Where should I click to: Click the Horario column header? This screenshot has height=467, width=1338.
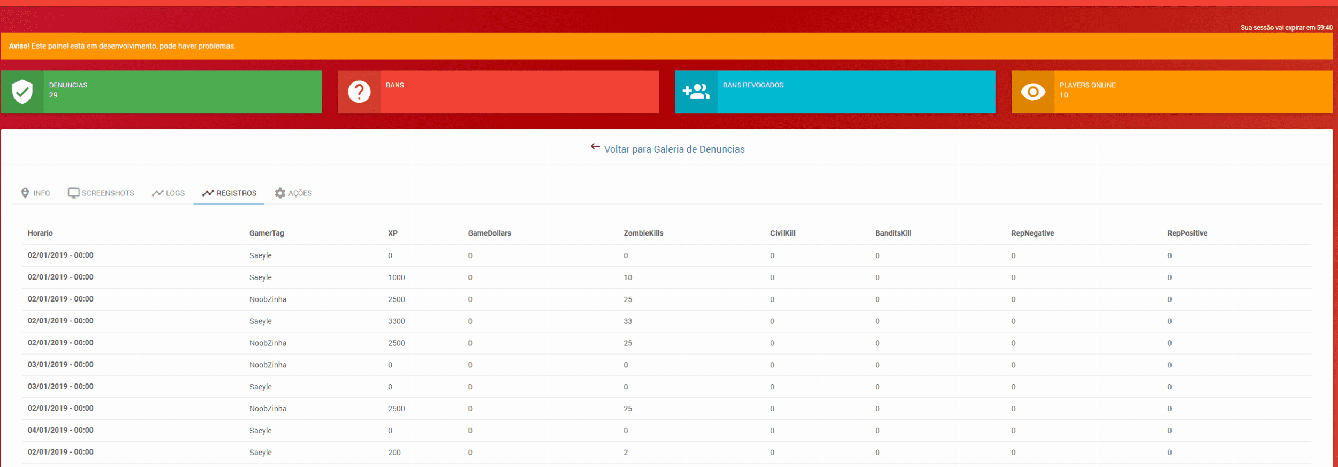click(x=40, y=233)
